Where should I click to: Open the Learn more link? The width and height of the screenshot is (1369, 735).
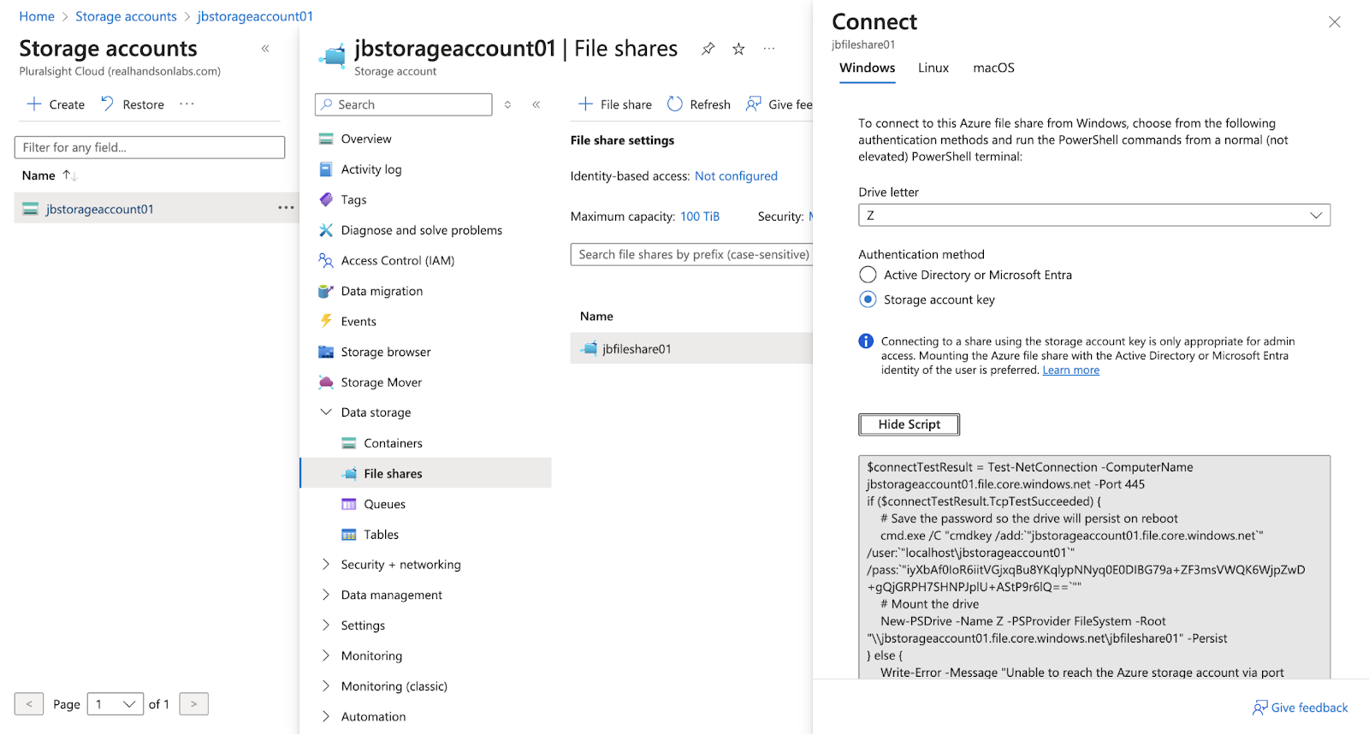tap(1071, 370)
